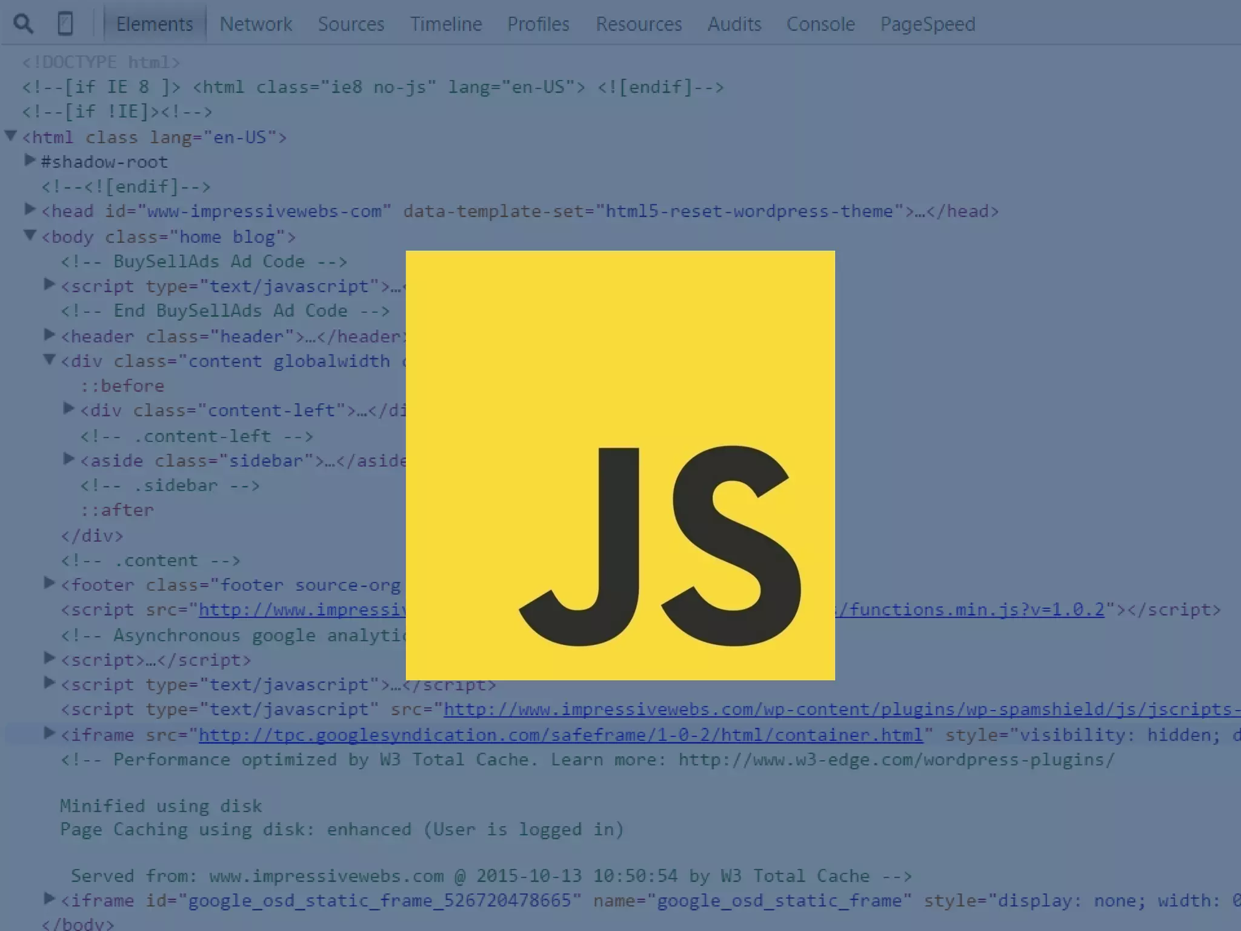Expand the #shadow-root node
Image resolution: width=1241 pixels, height=931 pixels.
point(30,161)
